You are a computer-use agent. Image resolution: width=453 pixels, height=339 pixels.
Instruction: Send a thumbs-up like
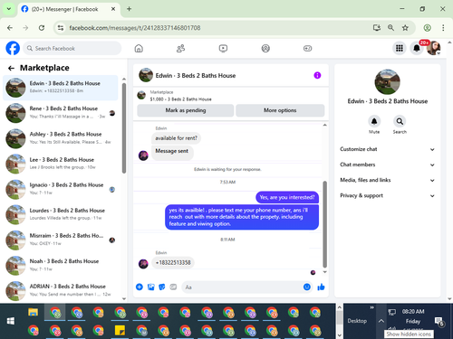click(x=321, y=287)
